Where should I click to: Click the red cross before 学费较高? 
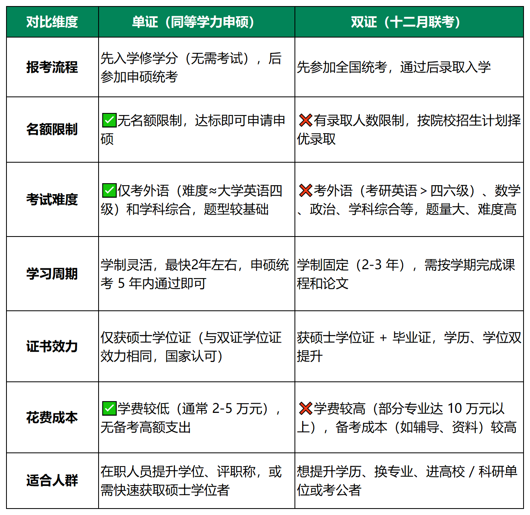click(306, 408)
